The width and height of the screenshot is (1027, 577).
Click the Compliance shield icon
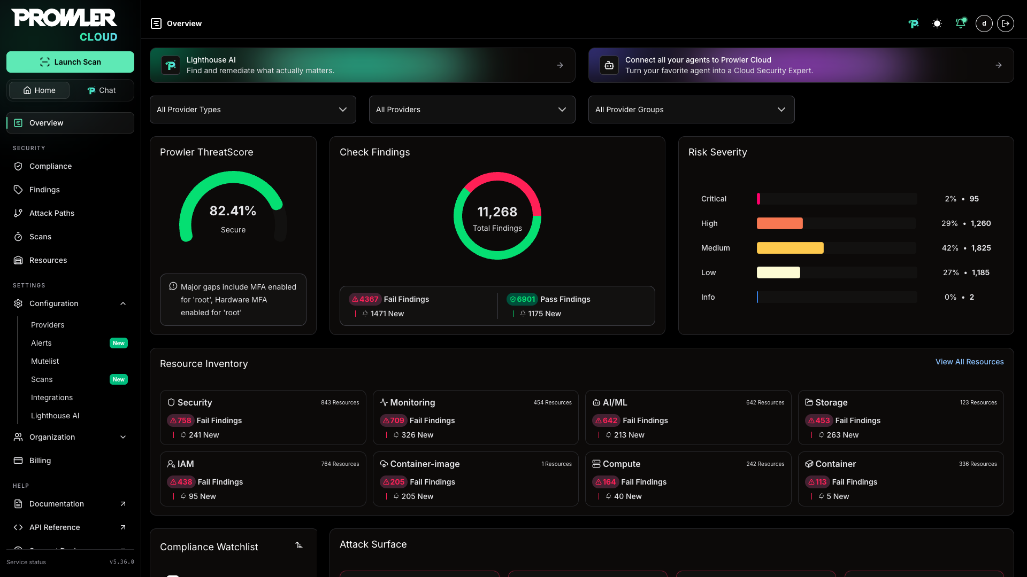18,166
